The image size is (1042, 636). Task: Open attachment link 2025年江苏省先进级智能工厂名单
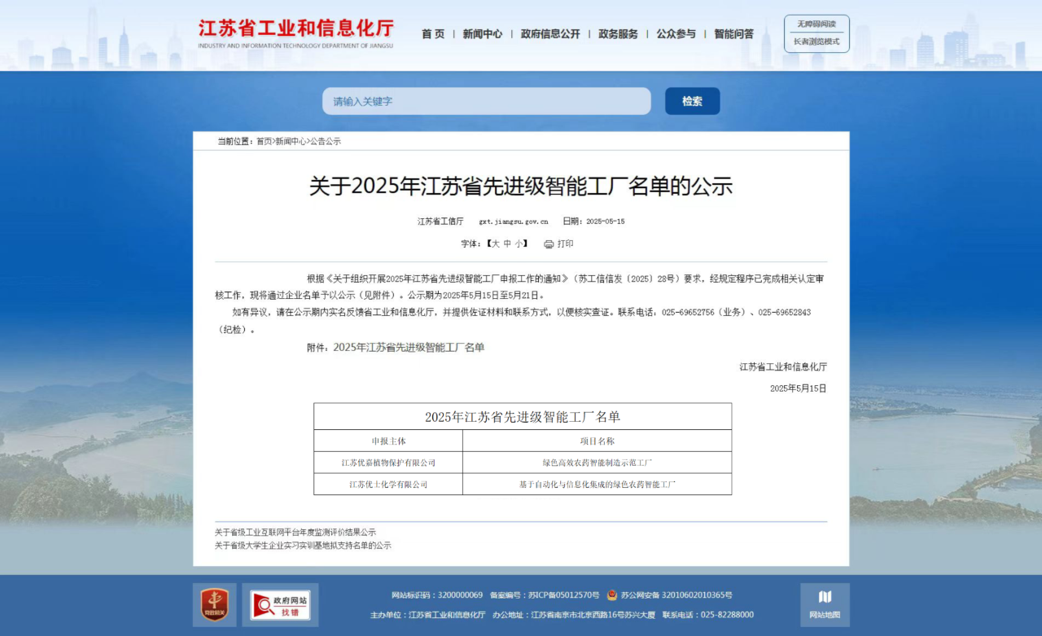(x=409, y=348)
